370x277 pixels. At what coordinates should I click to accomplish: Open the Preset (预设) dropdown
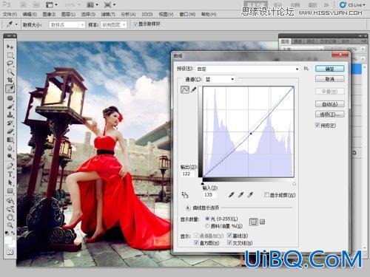(x=248, y=69)
